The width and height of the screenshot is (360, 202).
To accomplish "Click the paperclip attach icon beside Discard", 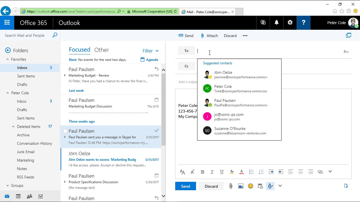I will pyautogui.click(x=231, y=186).
